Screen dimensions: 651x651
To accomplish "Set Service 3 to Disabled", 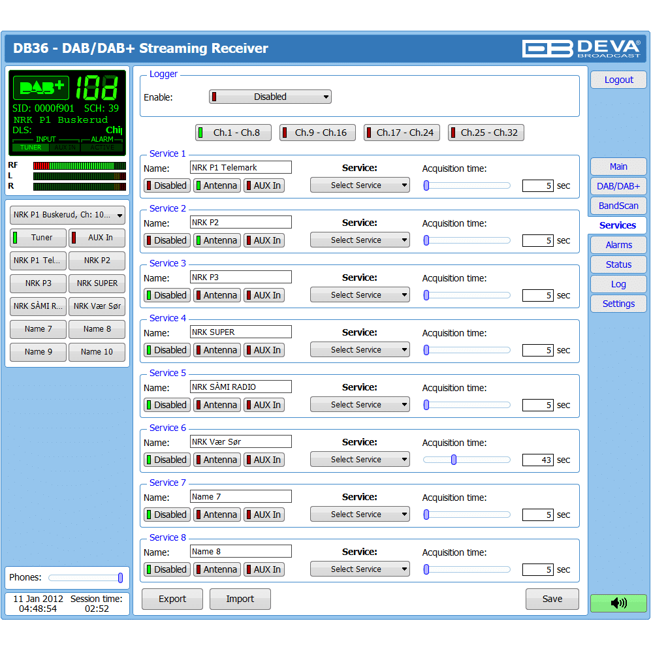I will [x=167, y=295].
